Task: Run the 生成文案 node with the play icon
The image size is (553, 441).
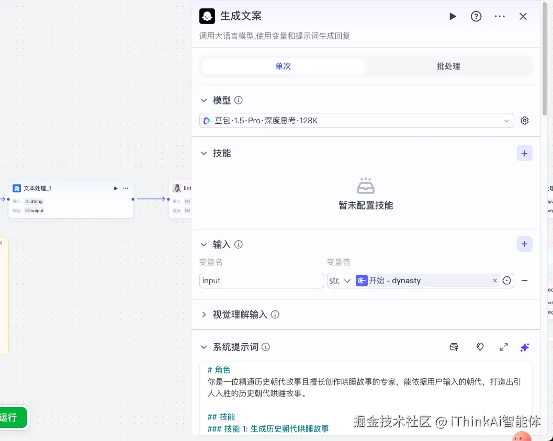Action: 452,16
